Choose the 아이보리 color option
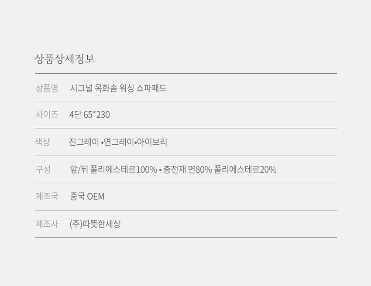371x286 pixels. pos(152,142)
